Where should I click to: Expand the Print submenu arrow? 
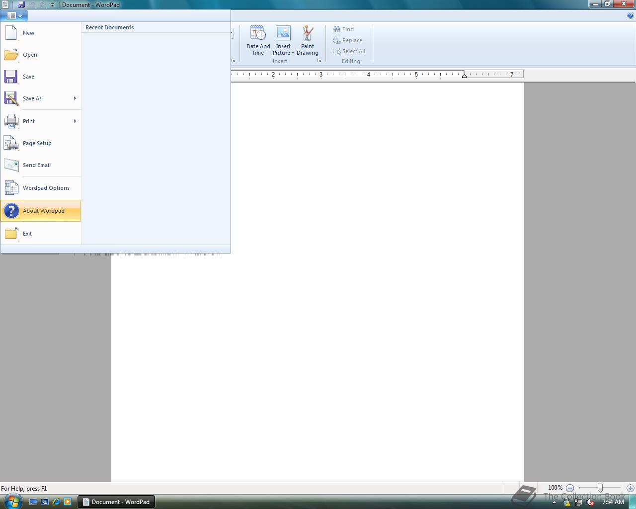pyautogui.click(x=75, y=121)
